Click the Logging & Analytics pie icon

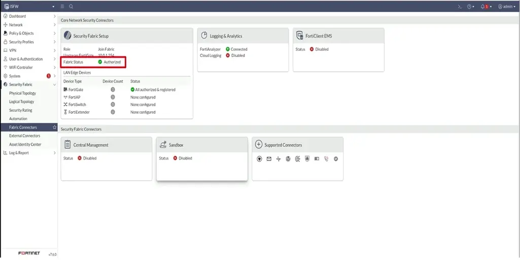pyautogui.click(x=204, y=36)
